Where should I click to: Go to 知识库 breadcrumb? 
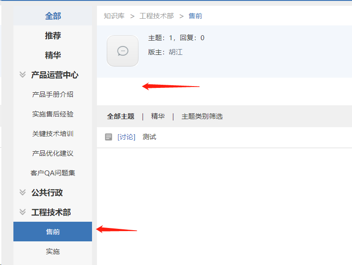tap(114, 16)
